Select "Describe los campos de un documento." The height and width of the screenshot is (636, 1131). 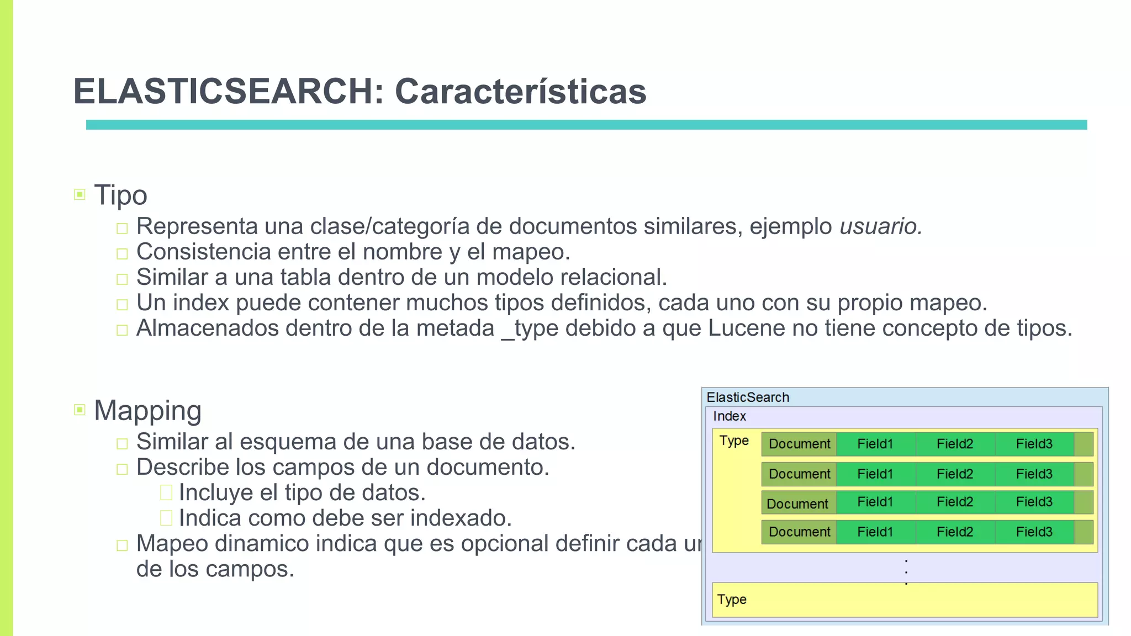click(x=342, y=467)
